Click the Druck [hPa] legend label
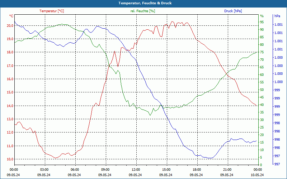287x179 pixels. 233,11
